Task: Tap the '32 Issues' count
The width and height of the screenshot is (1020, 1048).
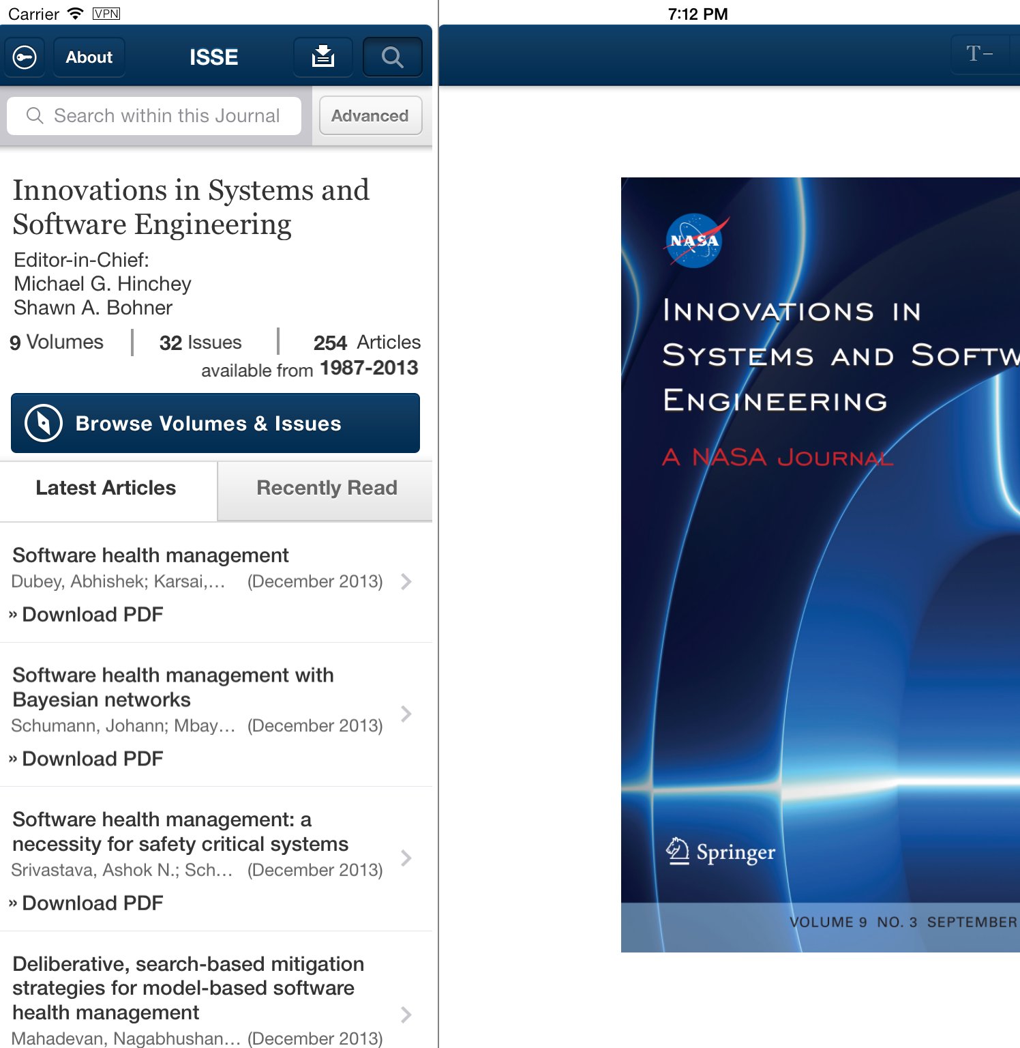Action: [200, 343]
